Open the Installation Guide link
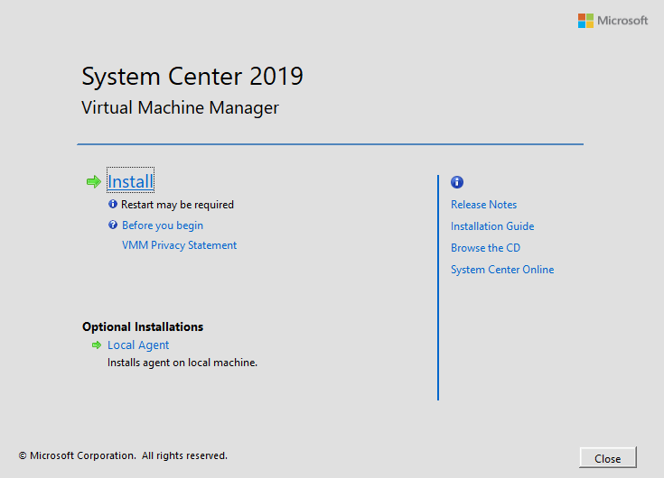 (492, 226)
